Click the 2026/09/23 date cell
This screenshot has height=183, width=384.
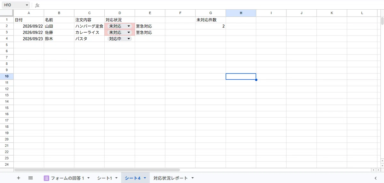click(29, 39)
